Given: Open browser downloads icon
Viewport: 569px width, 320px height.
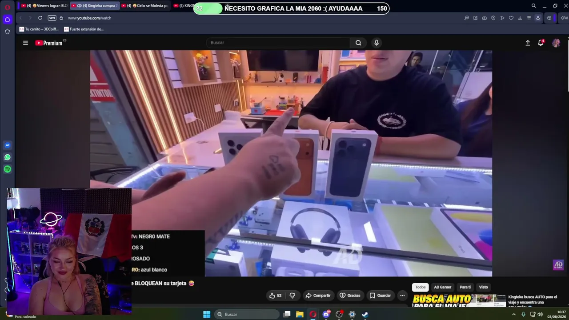Looking at the screenshot, I should [x=520, y=18].
